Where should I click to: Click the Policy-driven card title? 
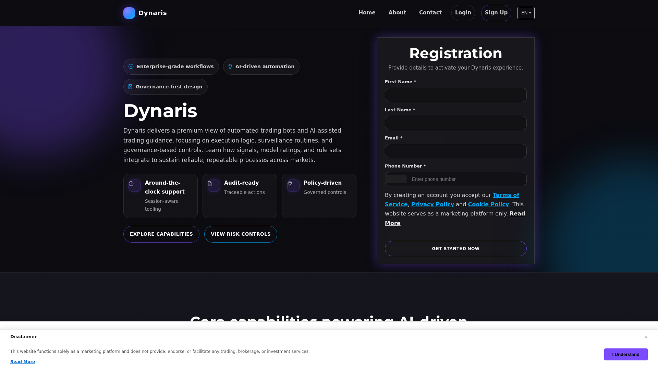322,183
